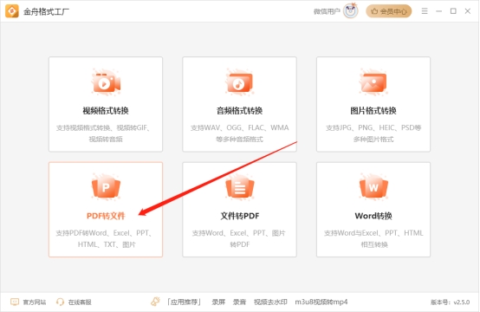Select the PDF转文件 P icon
This screenshot has width=480, height=312.
click(x=106, y=187)
